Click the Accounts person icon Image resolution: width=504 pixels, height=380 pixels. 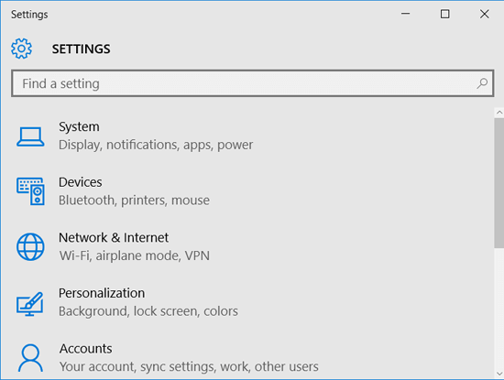(x=30, y=358)
